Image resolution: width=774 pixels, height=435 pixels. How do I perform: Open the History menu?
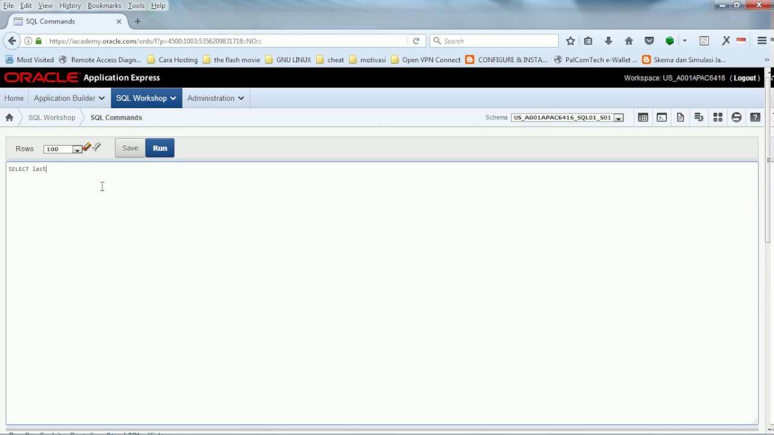[70, 5]
